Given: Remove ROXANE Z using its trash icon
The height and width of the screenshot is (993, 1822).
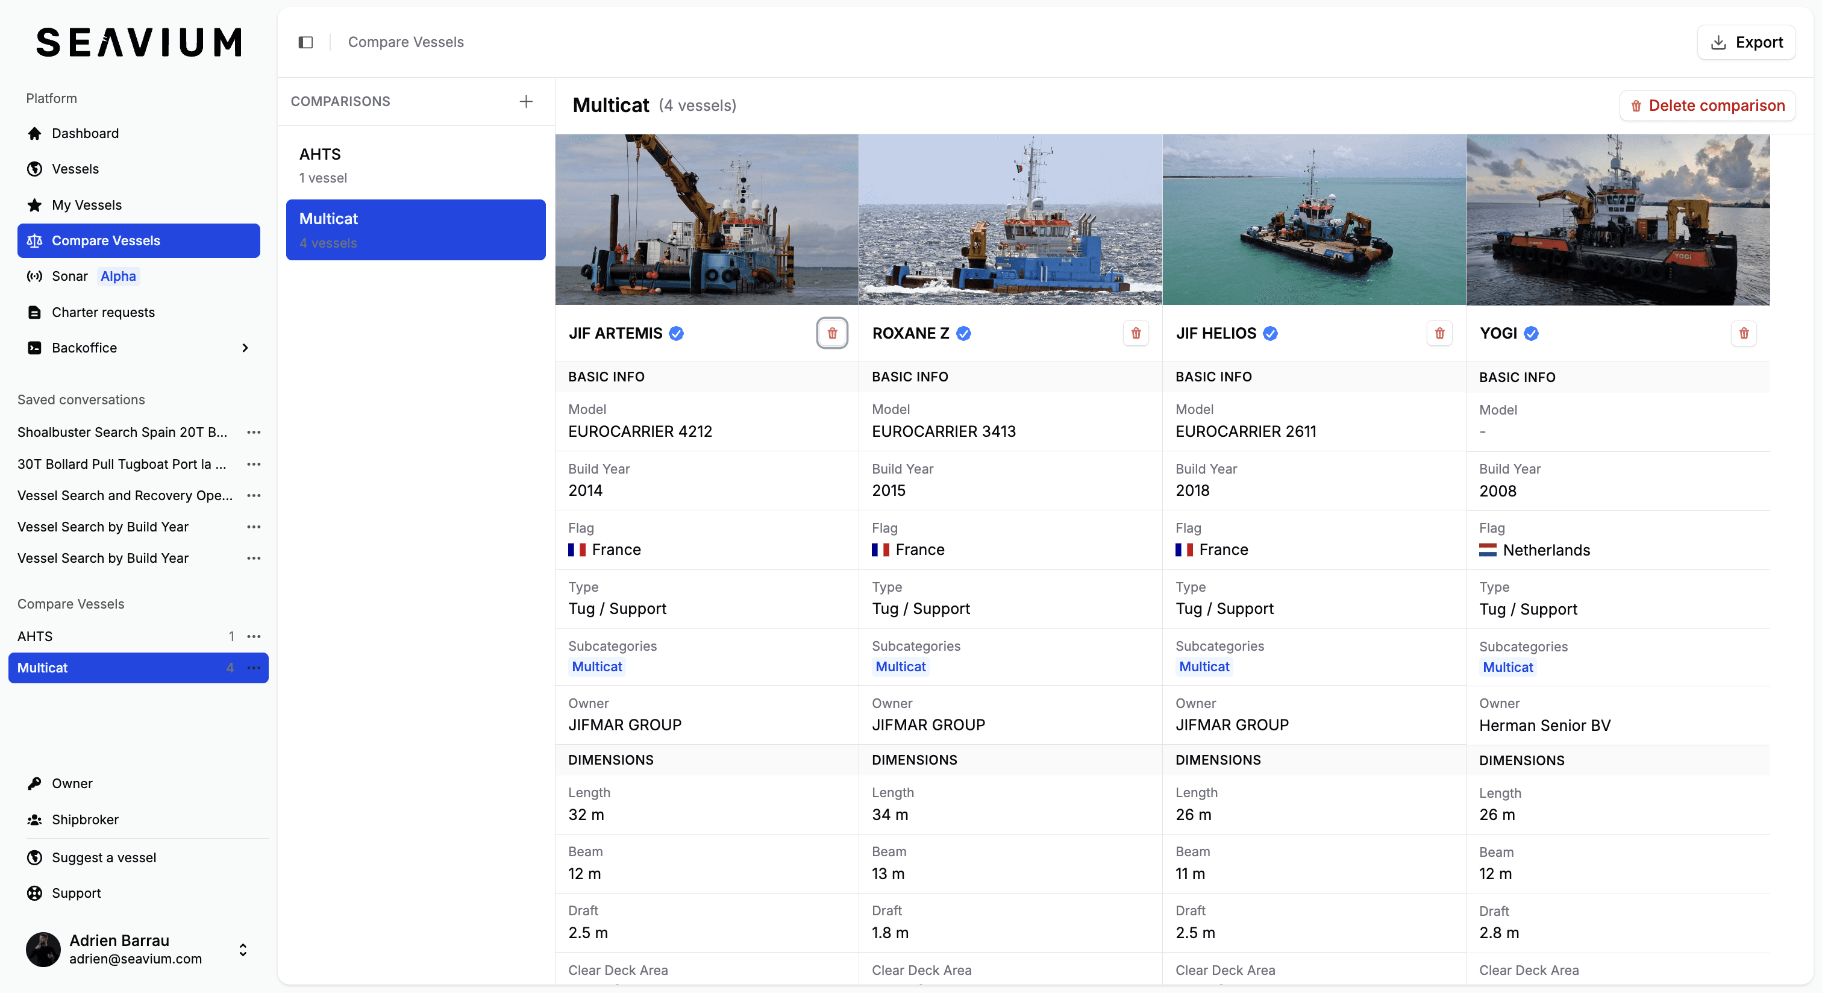Looking at the screenshot, I should pos(1136,333).
